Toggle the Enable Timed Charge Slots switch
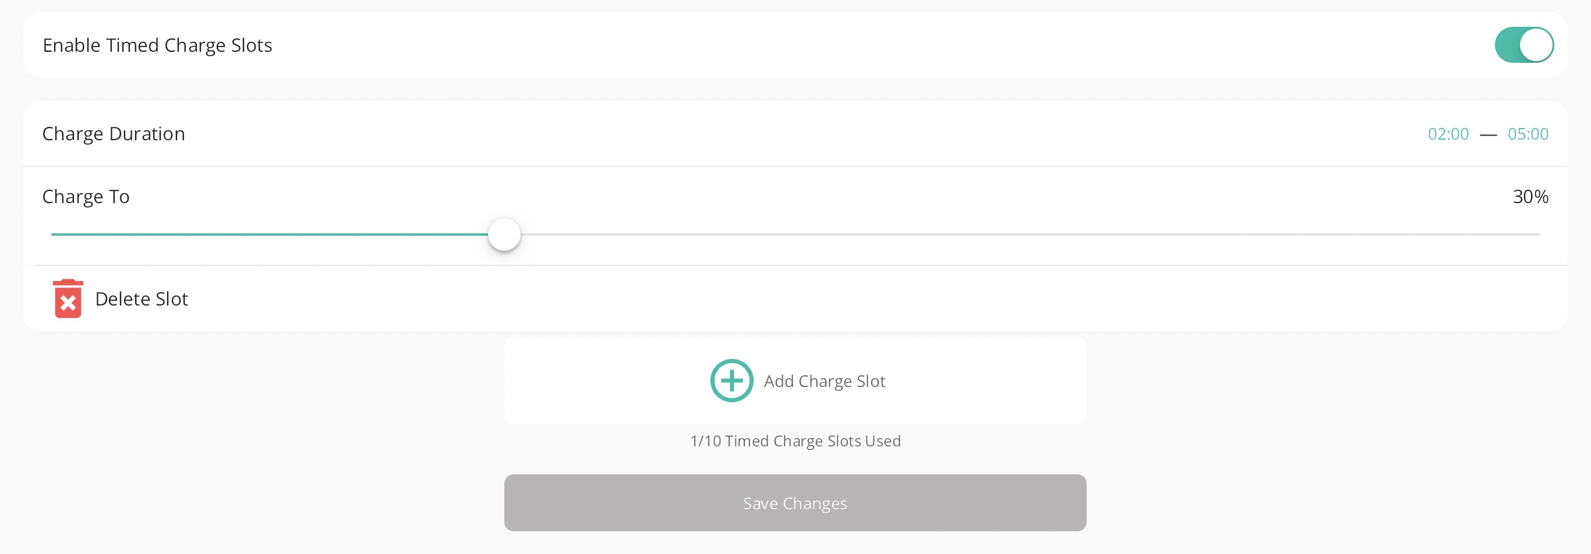 (x=1523, y=45)
